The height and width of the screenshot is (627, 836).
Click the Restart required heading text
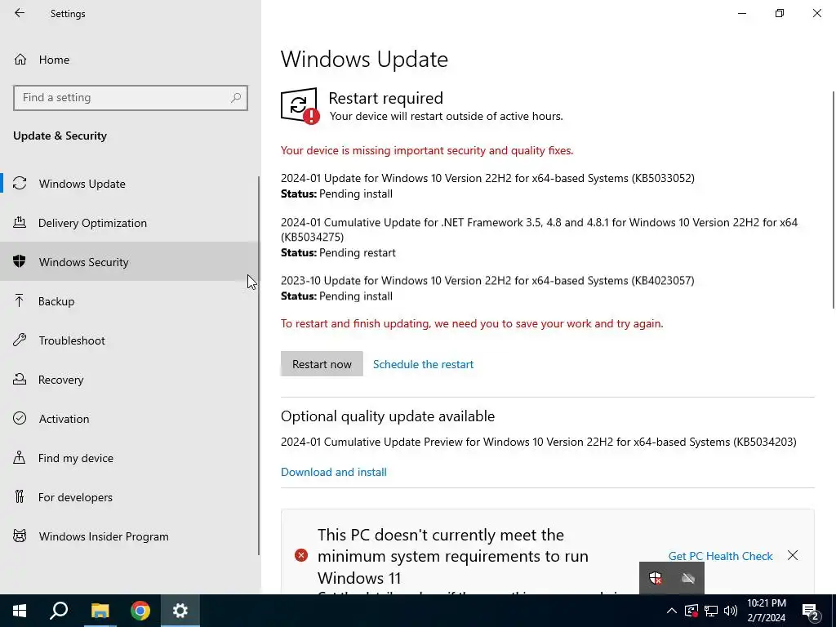(385, 98)
